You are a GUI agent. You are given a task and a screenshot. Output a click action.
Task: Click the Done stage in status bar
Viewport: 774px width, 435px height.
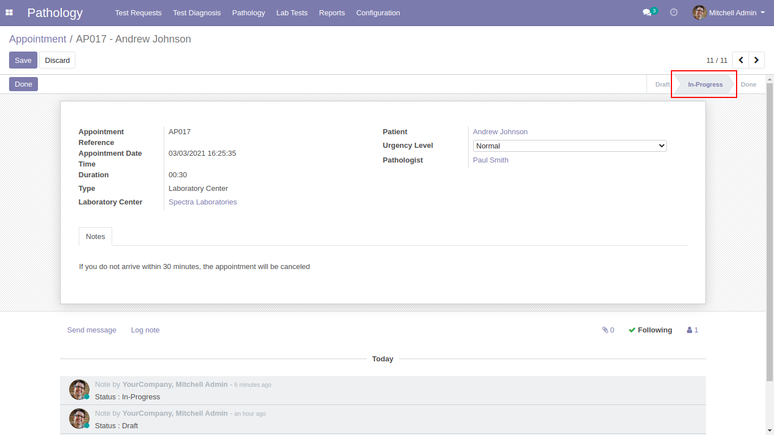748,84
